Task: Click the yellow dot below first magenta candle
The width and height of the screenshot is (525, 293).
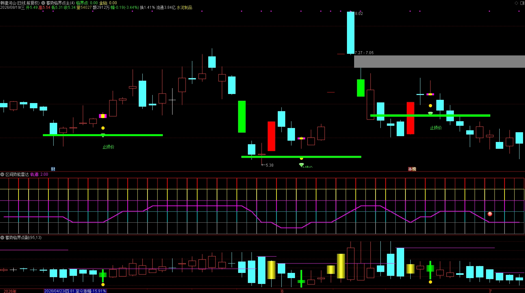Action: point(103,128)
